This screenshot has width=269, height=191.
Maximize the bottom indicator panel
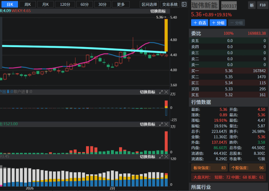click(160, 157)
